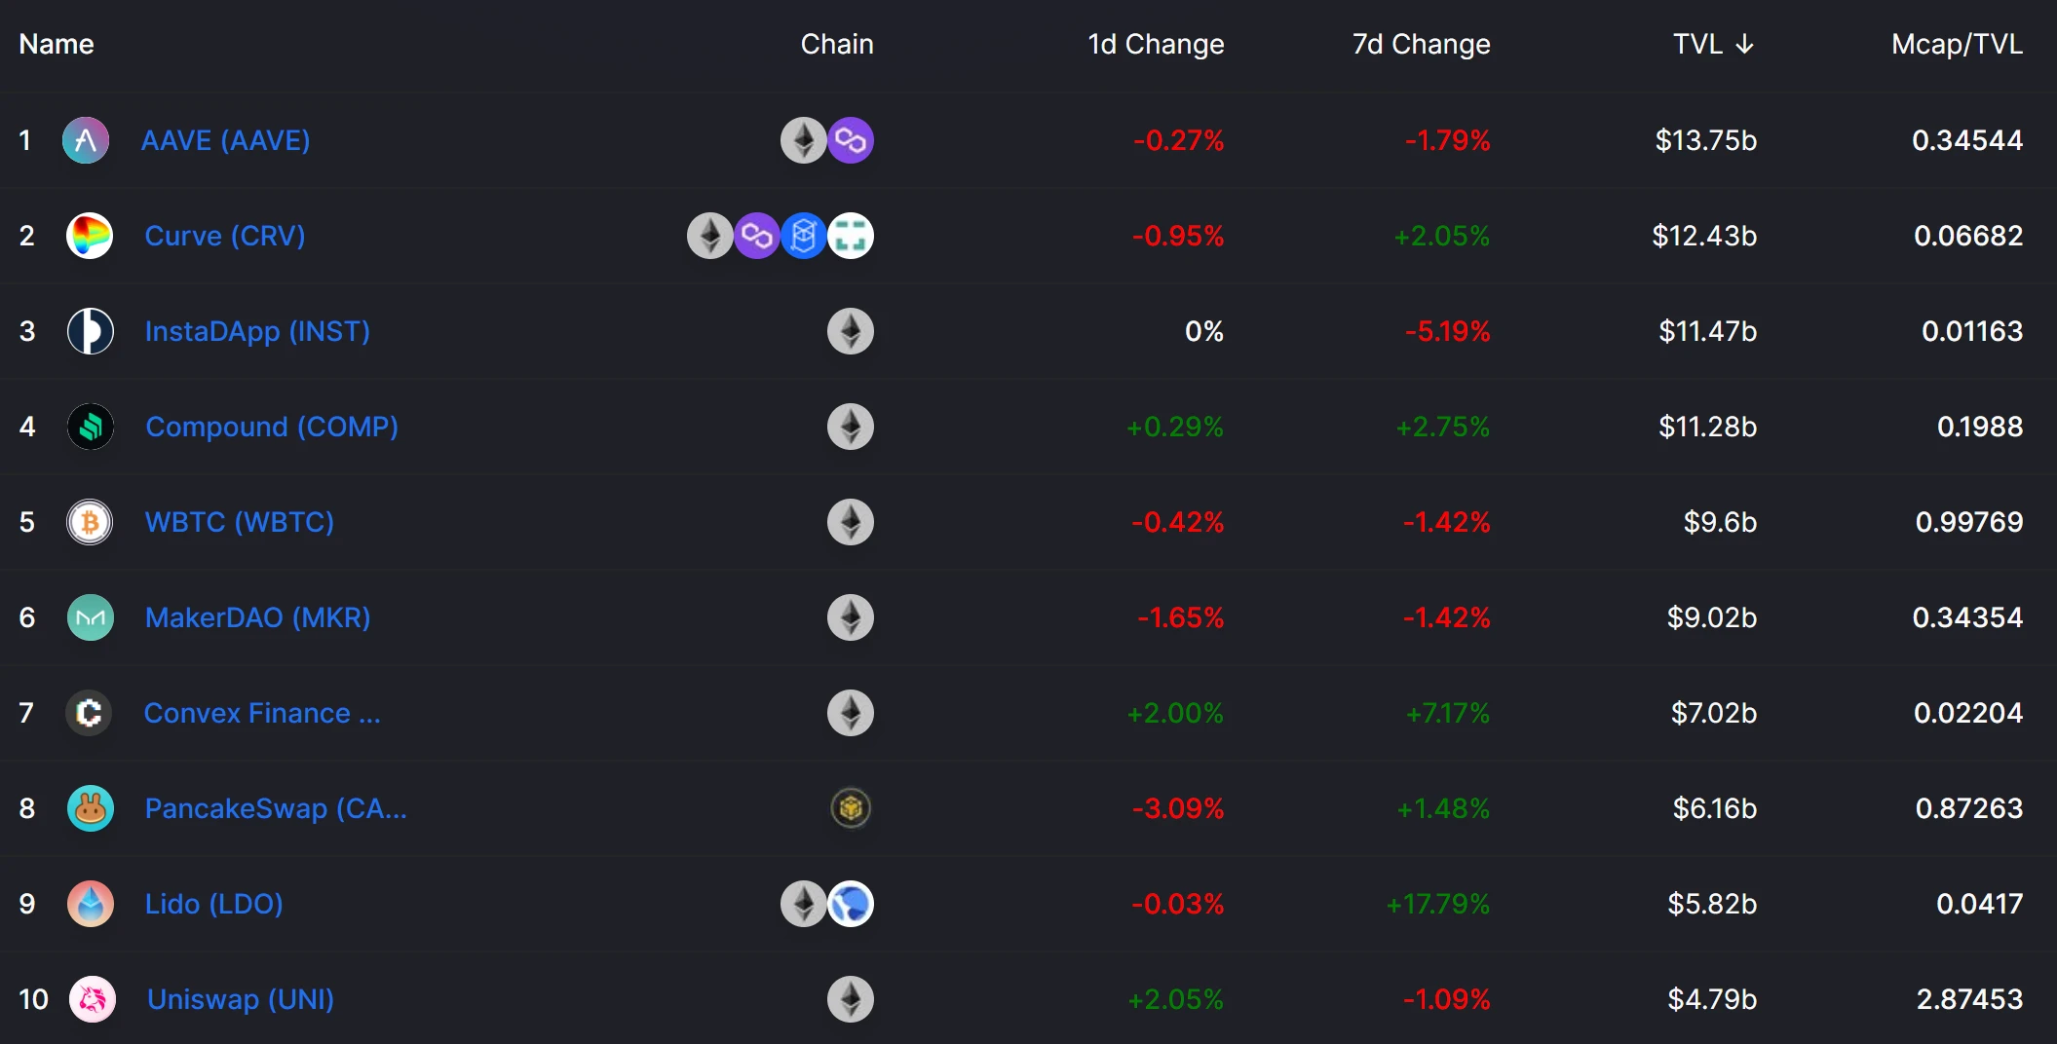Open the Lido (LDO) protocol link
This screenshot has width=2057, height=1044.
pyautogui.click(x=213, y=904)
